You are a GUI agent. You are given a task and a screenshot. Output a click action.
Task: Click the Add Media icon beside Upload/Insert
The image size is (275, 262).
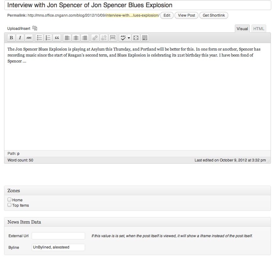pyautogui.click(x=35, y=28)
